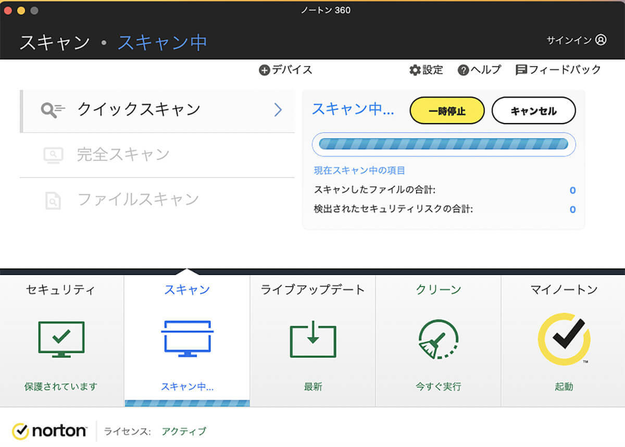Click the サインイン link

click(x=569, y=40)
